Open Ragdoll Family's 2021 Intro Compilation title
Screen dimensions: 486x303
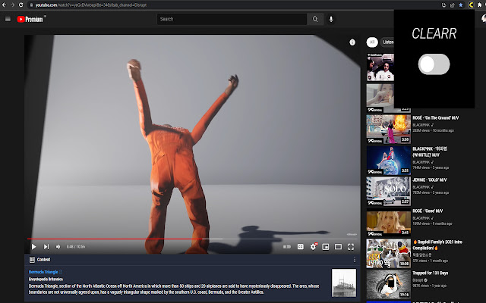pyautogui.click(x=437, y=245)
